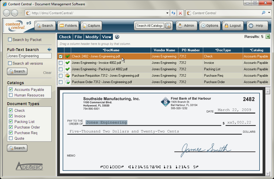
Task: Toggle the Purchase Order document type checkbox
Action: point(11,127)
